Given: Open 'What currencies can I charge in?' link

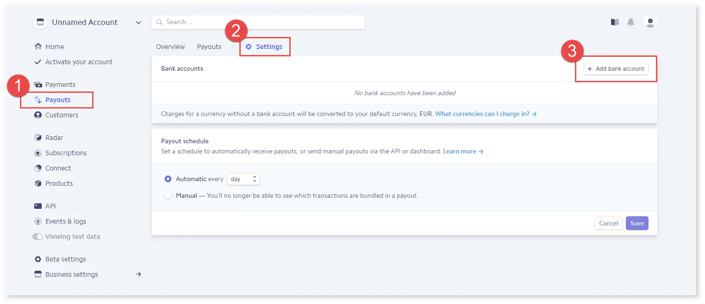Looking at the screenshot, I should 486,114.
